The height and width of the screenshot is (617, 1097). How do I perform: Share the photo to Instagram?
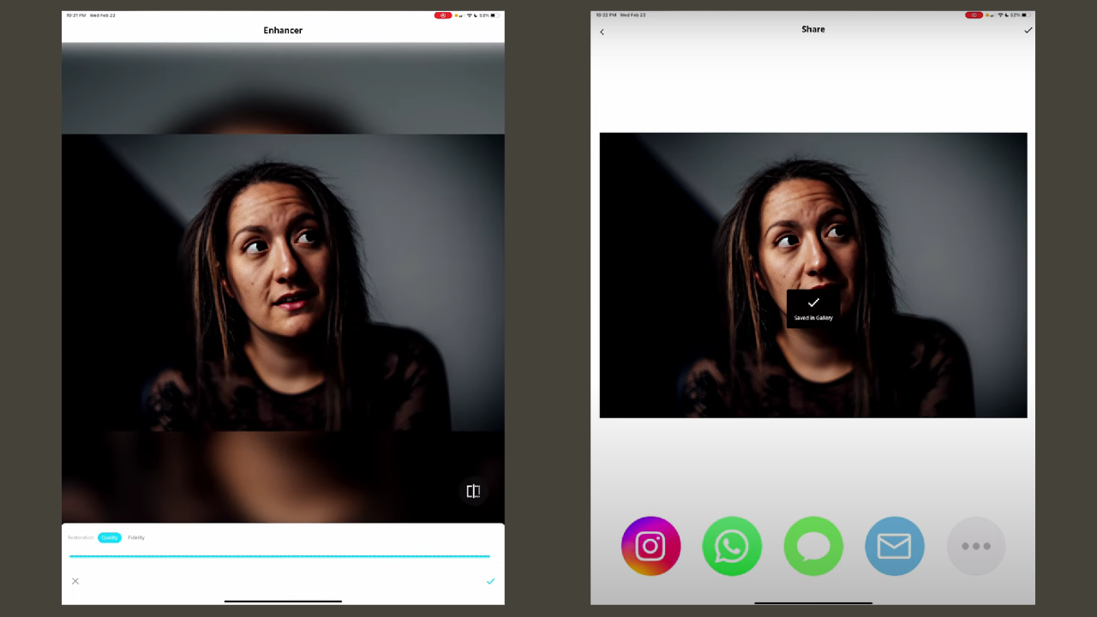pyautogui.click(x=650, y=546)
